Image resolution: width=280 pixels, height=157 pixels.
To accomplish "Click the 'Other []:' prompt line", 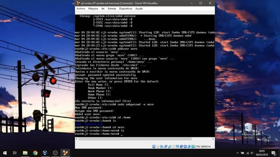I will pos(95,98).
